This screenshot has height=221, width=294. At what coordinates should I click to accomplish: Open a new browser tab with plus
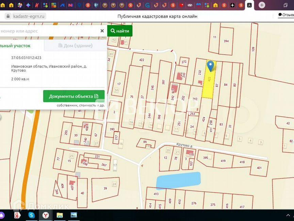262,5
